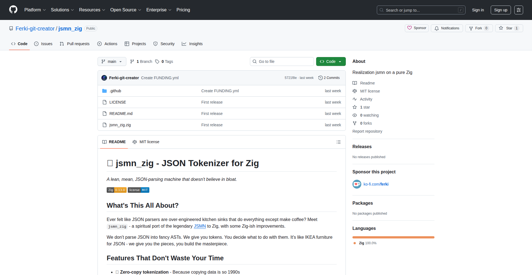Focus the Go to file field

(x=282, y=61)
